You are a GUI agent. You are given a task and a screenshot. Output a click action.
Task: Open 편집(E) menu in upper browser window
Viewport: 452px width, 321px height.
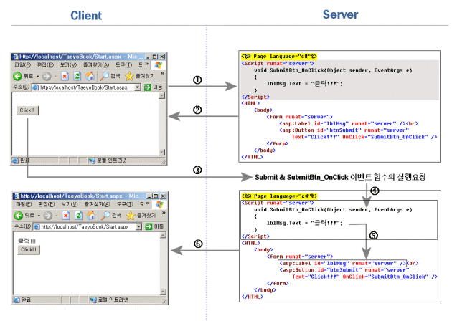click(x=45, y=64)
